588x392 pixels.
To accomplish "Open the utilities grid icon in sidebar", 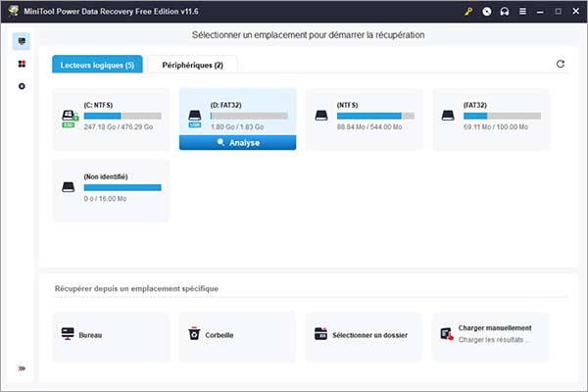I will pyautogui.click(x=23, y=65).
